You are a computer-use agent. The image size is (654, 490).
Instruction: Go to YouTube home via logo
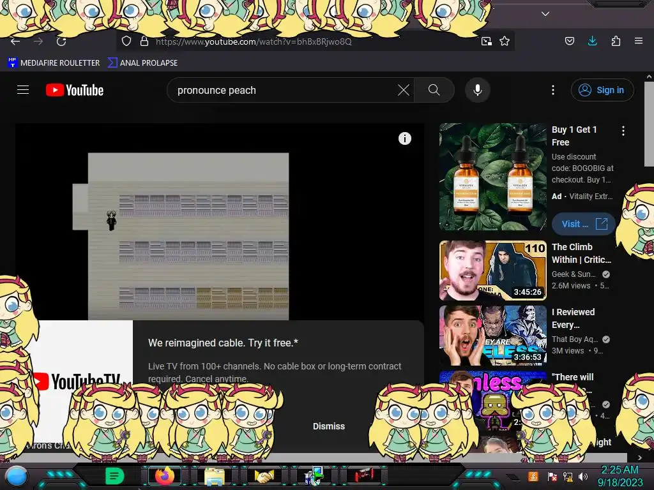point(75,90)
